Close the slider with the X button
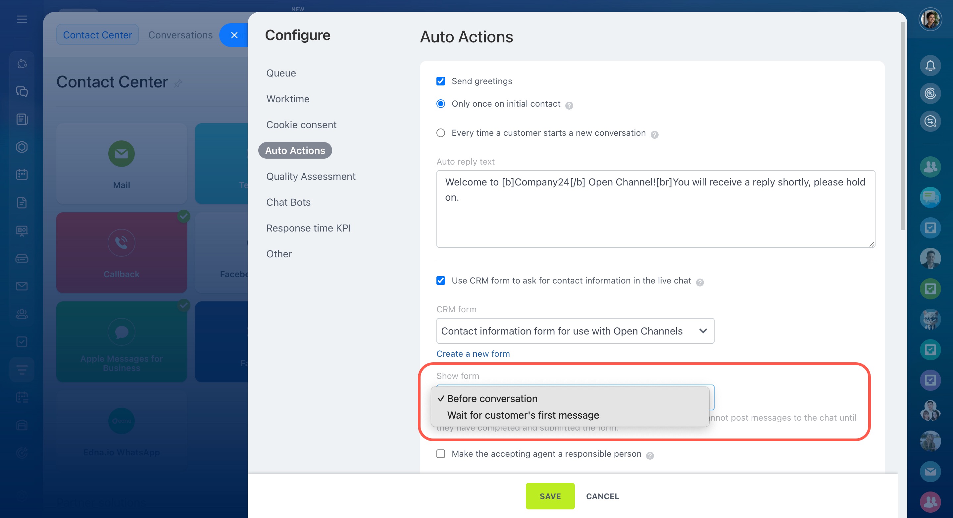Viewport: 953px width, 518px height. tap(234, 35)
